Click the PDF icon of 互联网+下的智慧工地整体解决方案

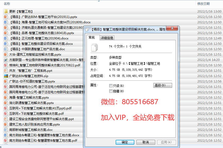pyautogui.click(x=6, y=114)
